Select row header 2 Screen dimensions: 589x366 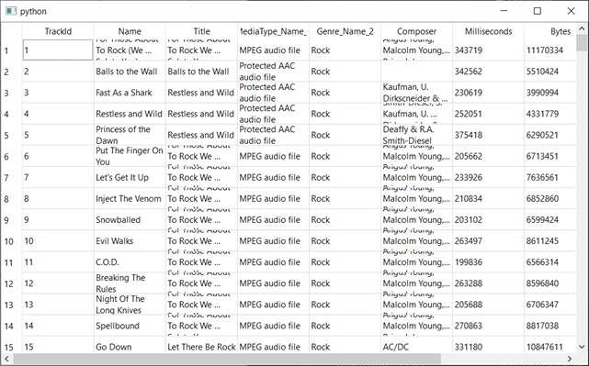click(12, 72)
